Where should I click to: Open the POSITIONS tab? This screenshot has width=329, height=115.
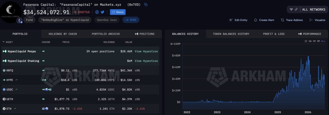[145, 34]
